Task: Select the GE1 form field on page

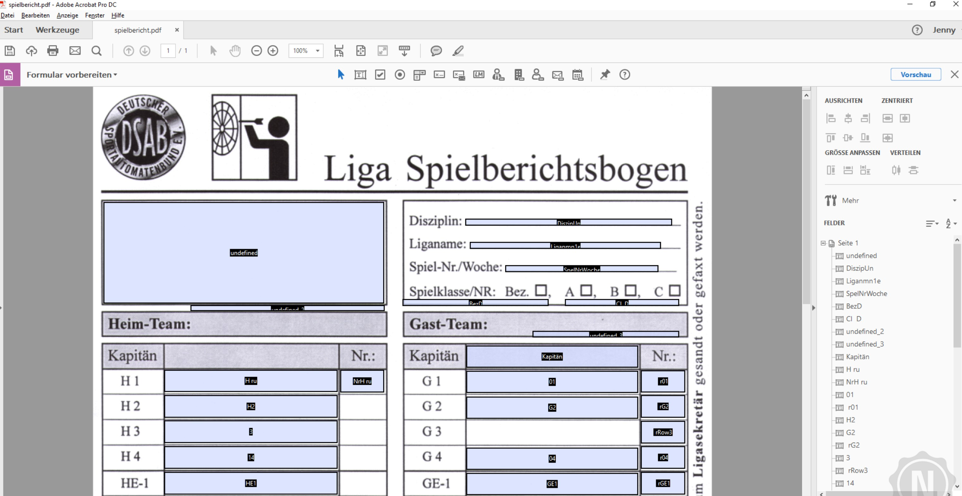Action: [552, 484]
